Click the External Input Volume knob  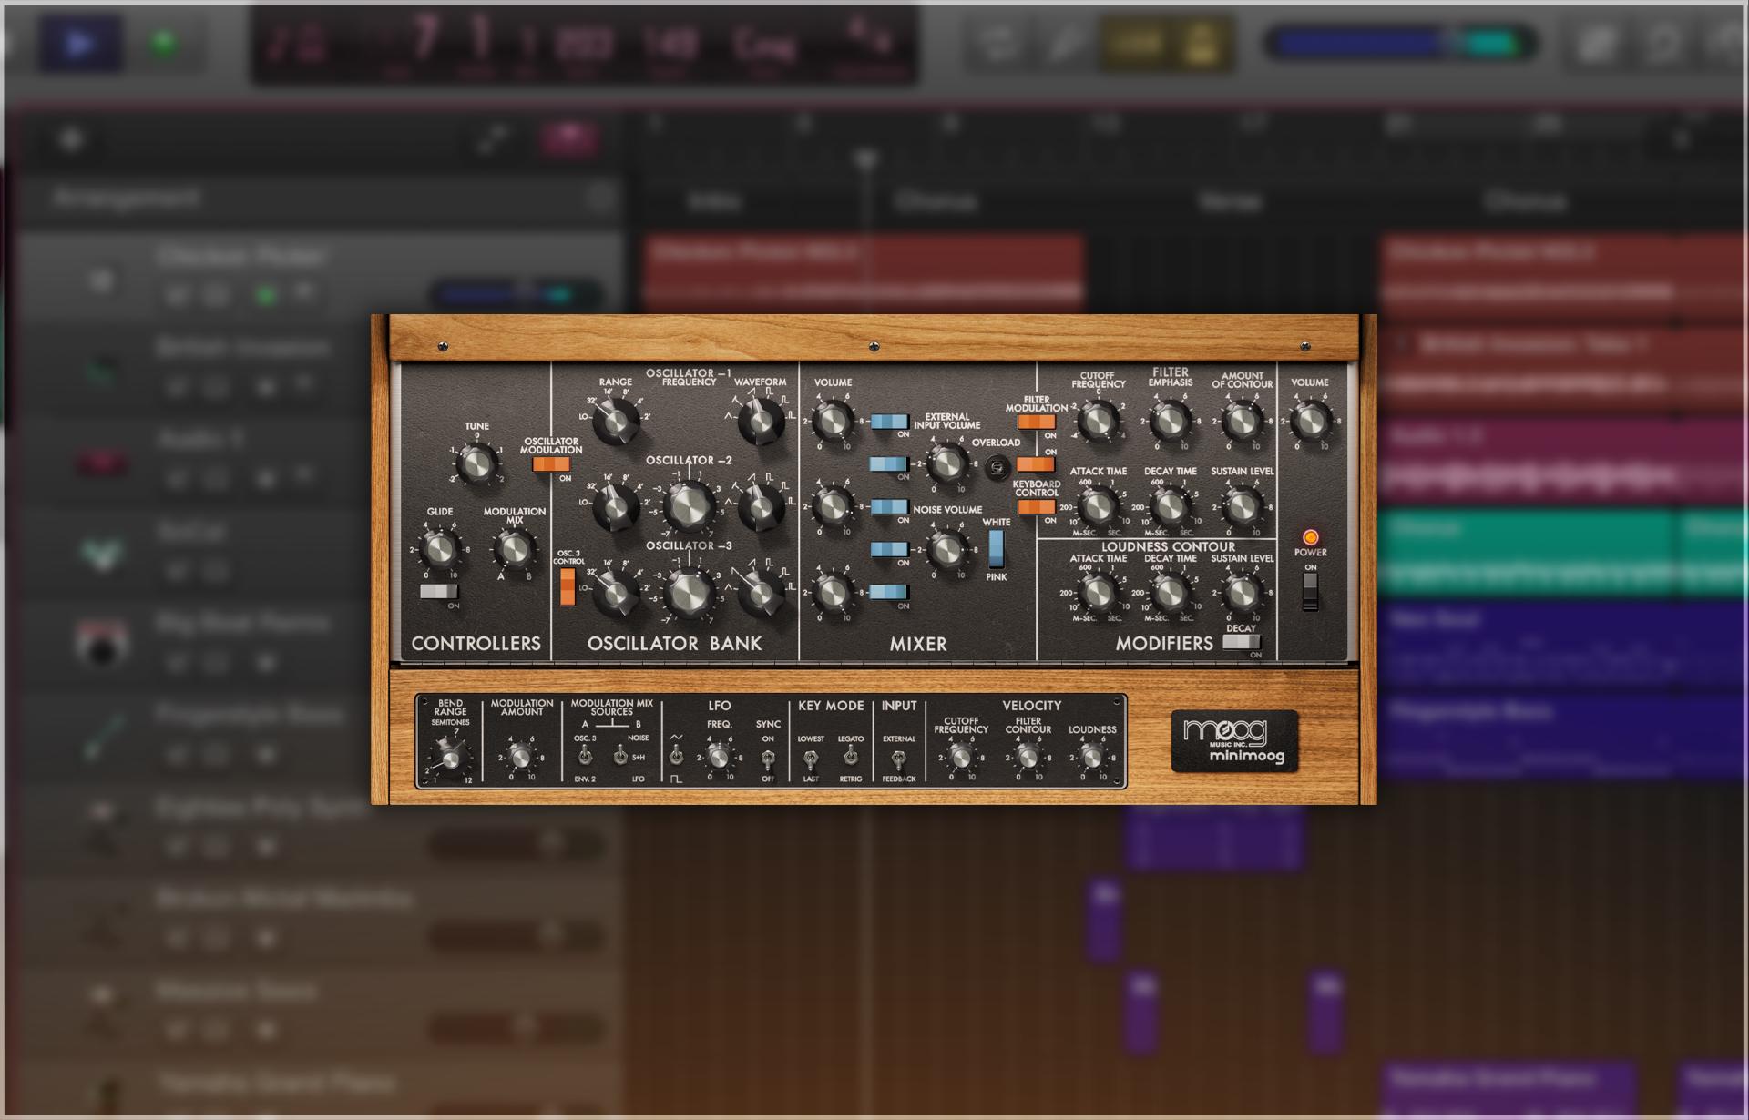point(946,463)
